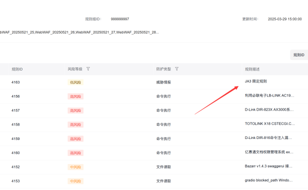
Task: Click the 高风险 tag on rule 4156
Action: point(75,96)
